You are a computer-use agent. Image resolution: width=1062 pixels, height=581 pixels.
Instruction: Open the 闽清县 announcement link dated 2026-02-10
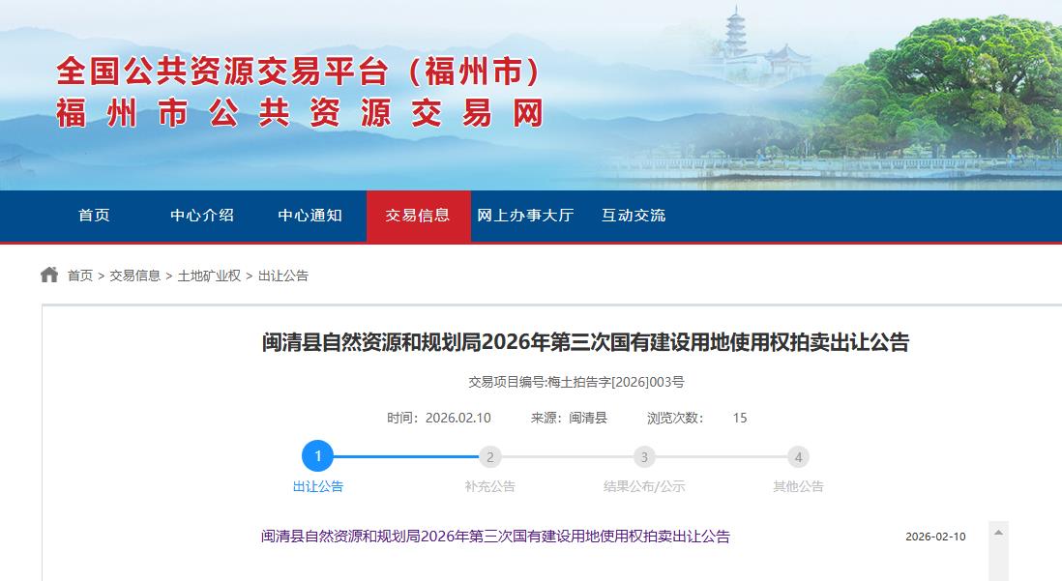495,537
